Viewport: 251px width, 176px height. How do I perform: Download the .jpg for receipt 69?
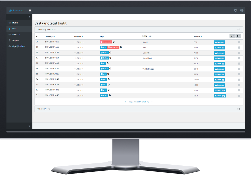pos(219,47)
